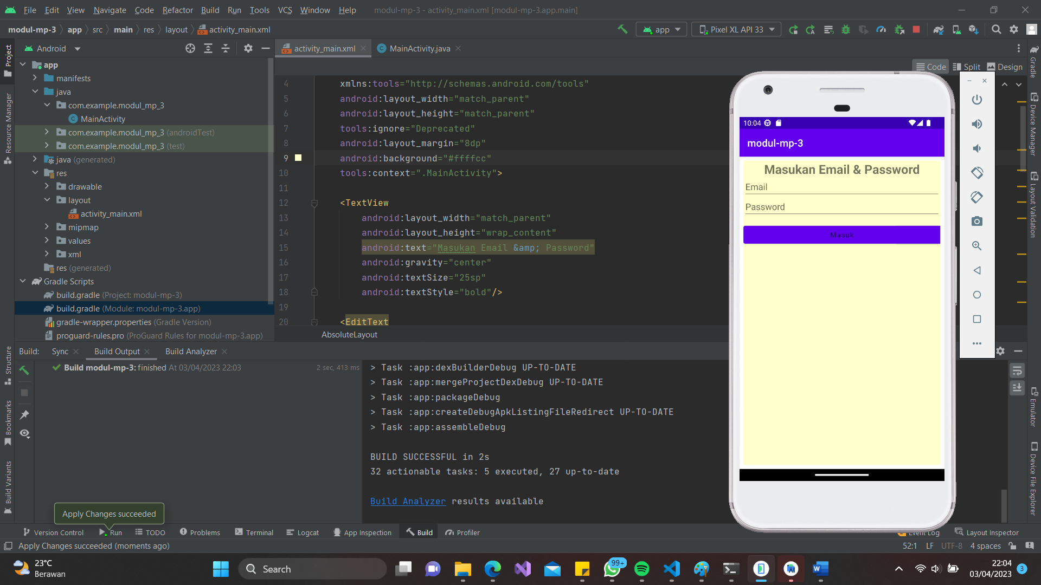Open Search Everywhere with the magnifier icon
Viewport: 1041px width, 585px height.
pos(997,29)
